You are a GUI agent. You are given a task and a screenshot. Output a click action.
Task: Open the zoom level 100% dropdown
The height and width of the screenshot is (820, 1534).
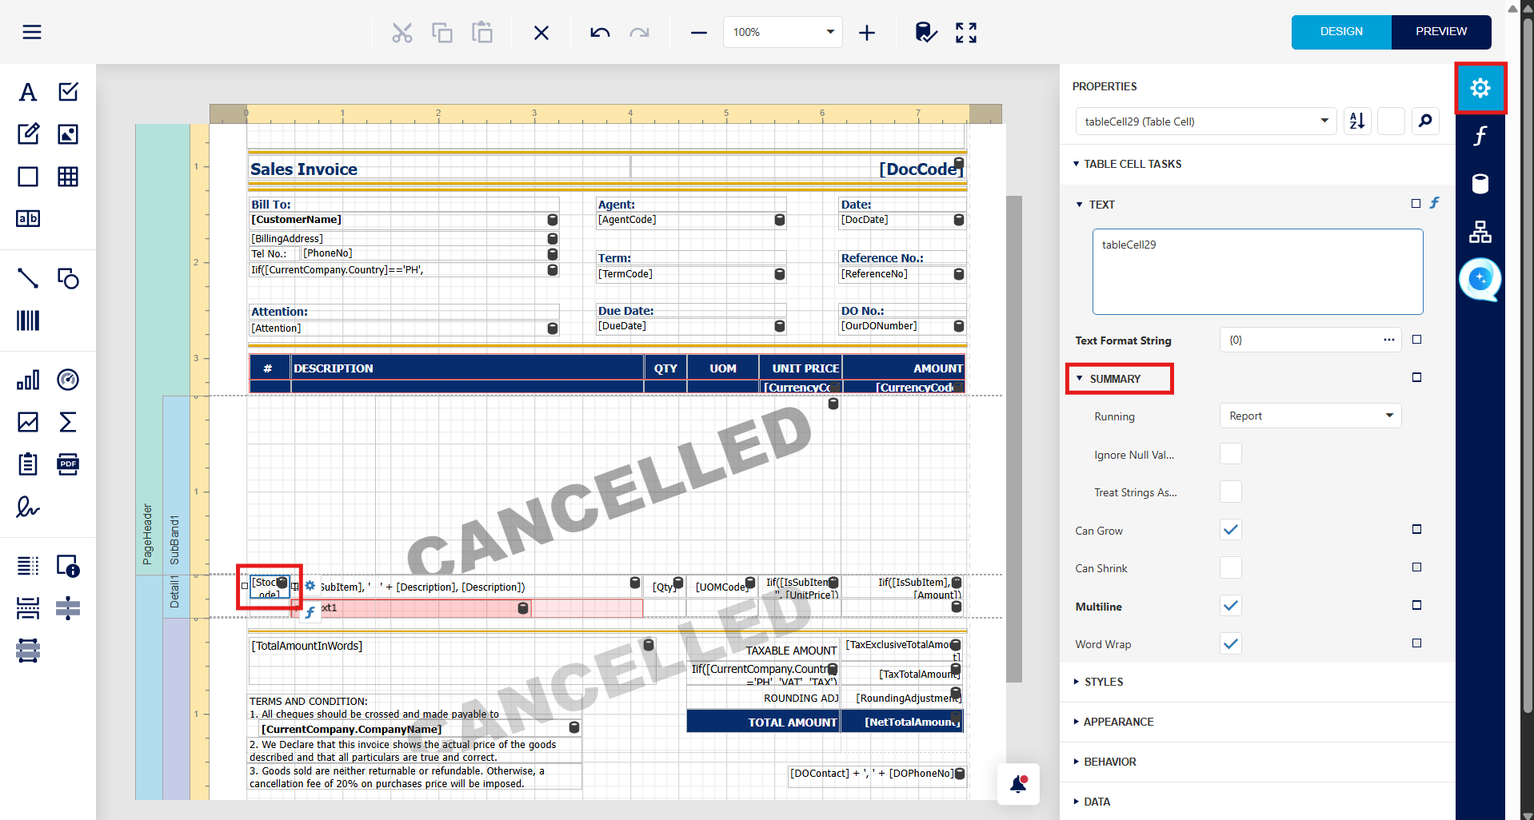783,32
